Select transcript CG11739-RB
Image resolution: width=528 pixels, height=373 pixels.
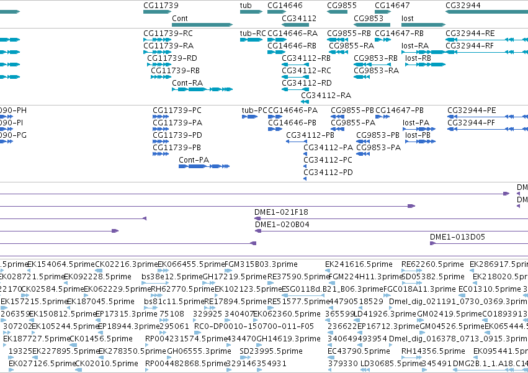coord(161,77)
